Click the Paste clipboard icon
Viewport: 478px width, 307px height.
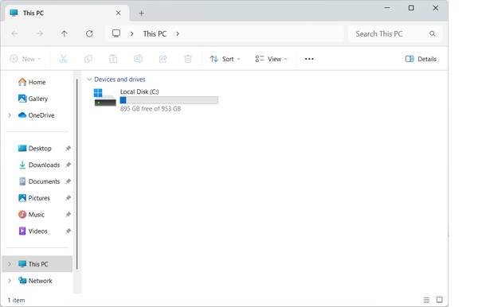(113, 59)
